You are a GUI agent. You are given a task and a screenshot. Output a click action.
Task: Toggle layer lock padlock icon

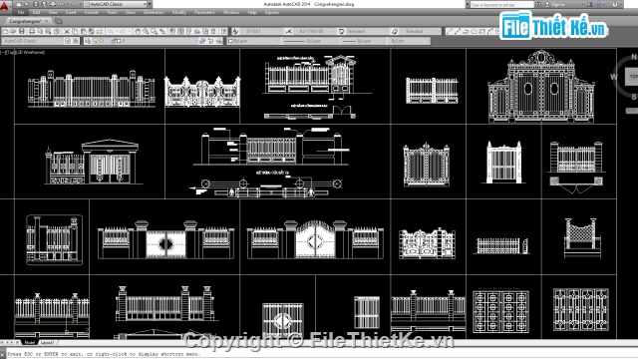coord(113,41)
